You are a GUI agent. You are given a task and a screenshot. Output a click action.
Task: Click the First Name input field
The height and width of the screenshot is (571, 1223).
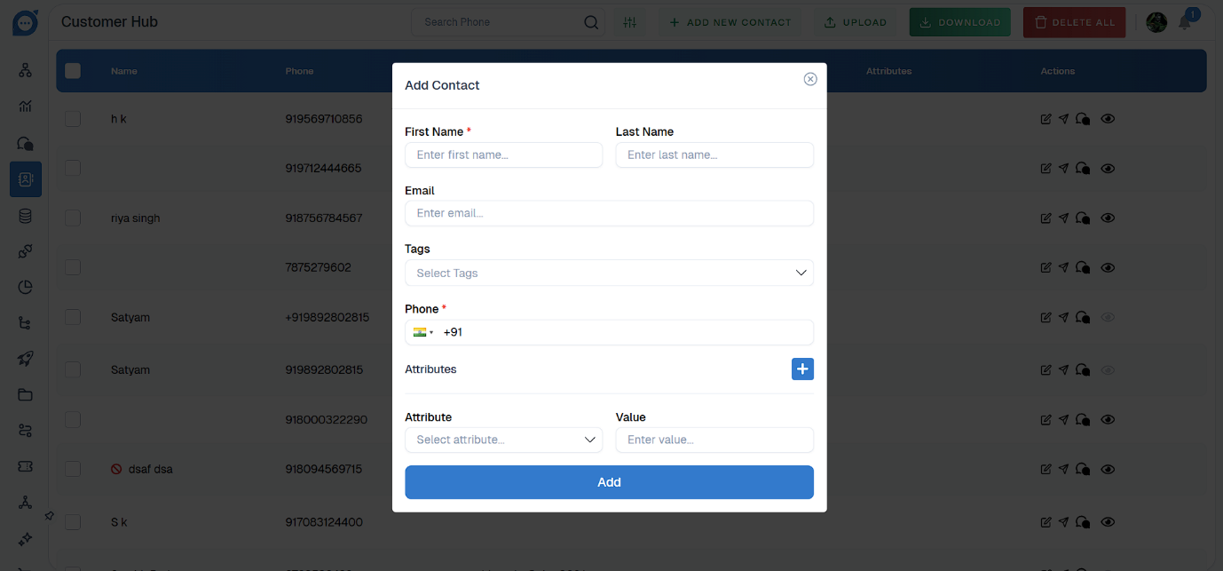503,155
